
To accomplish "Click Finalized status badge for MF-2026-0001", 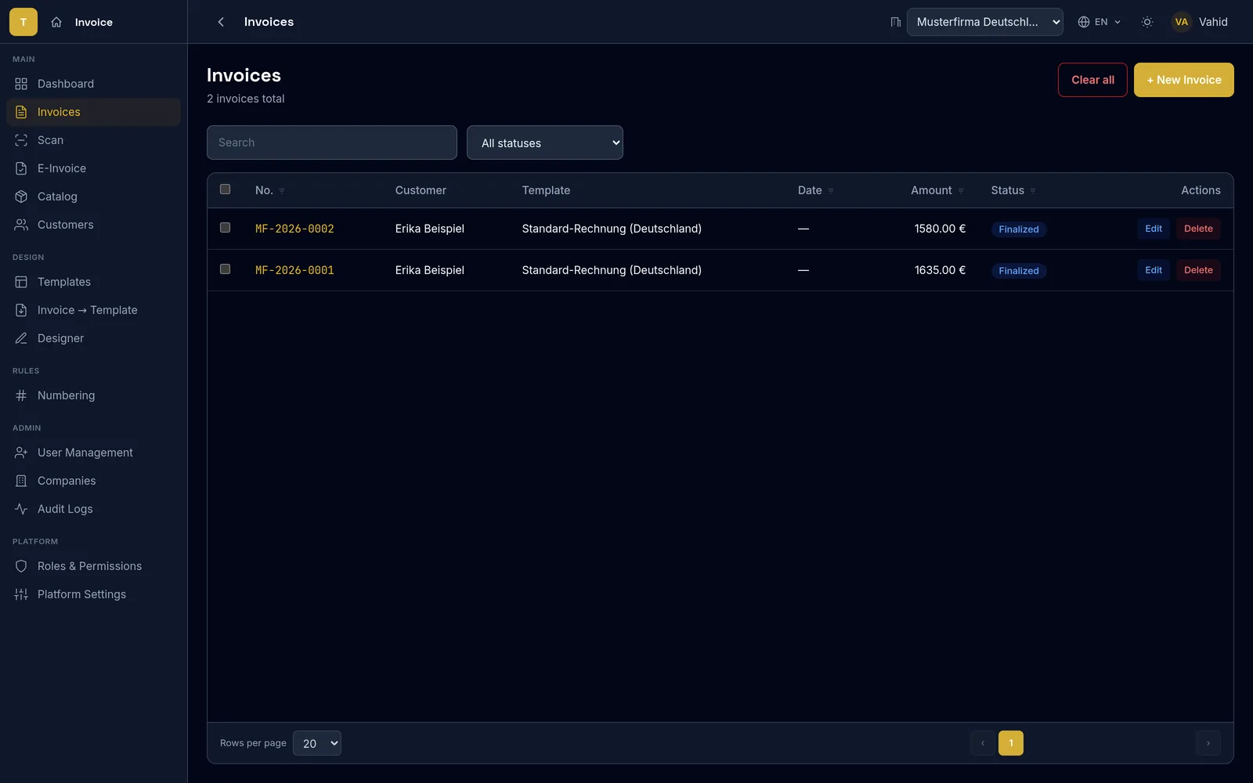I will 1019,271.
